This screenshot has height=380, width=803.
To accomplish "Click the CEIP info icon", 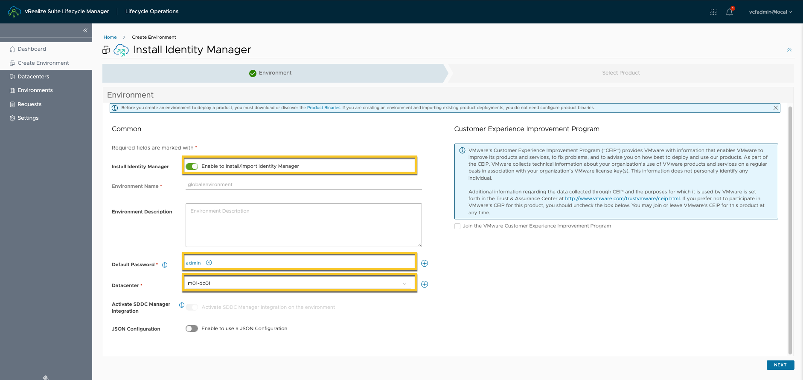I will [x=462, y=150].
